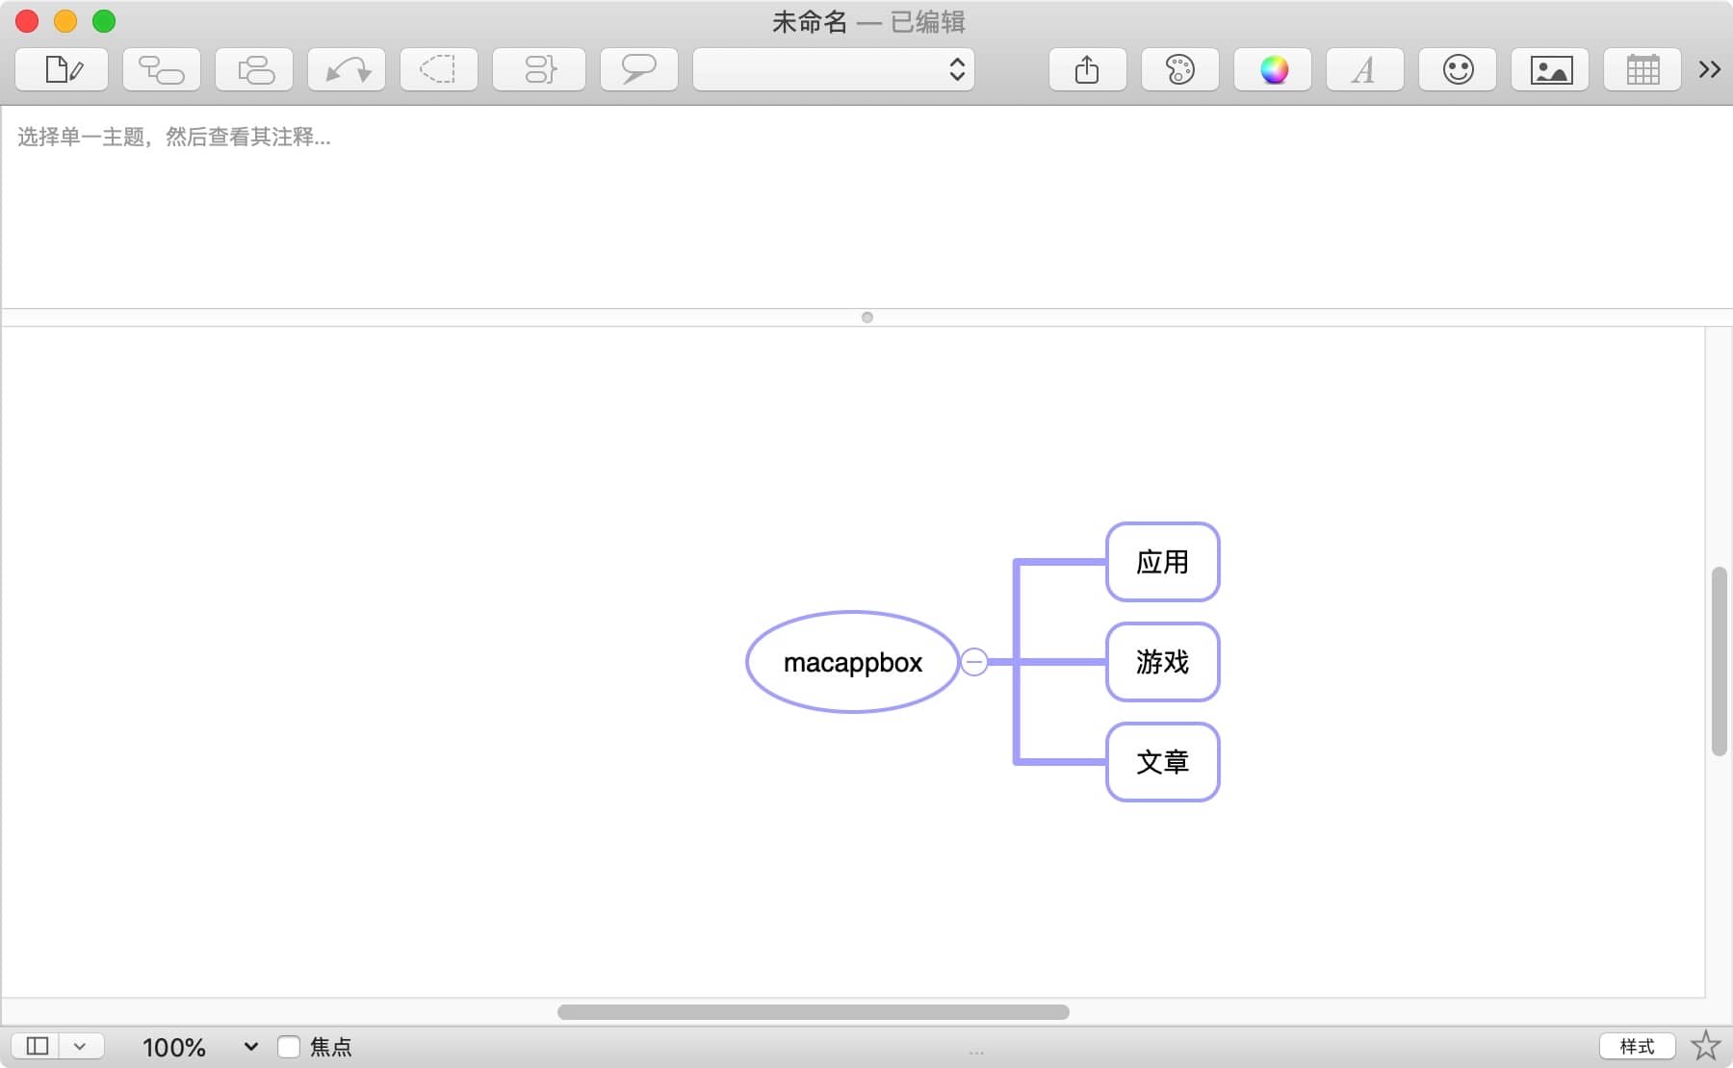Viewport: 1733px width, 1068px height.
Task: Minimize the window with the yellow button
Action: coord(65,21)
